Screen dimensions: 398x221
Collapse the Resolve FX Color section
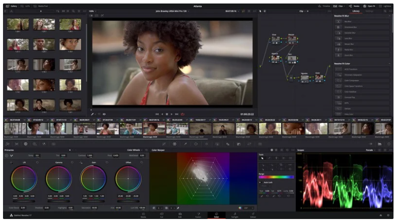pos(389,63)
